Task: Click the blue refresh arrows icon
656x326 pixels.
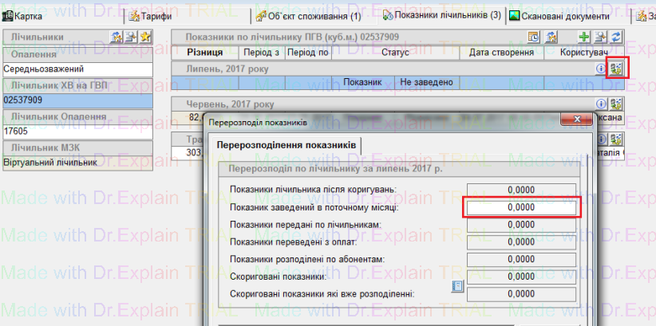Action: click(x=616, y=37)
